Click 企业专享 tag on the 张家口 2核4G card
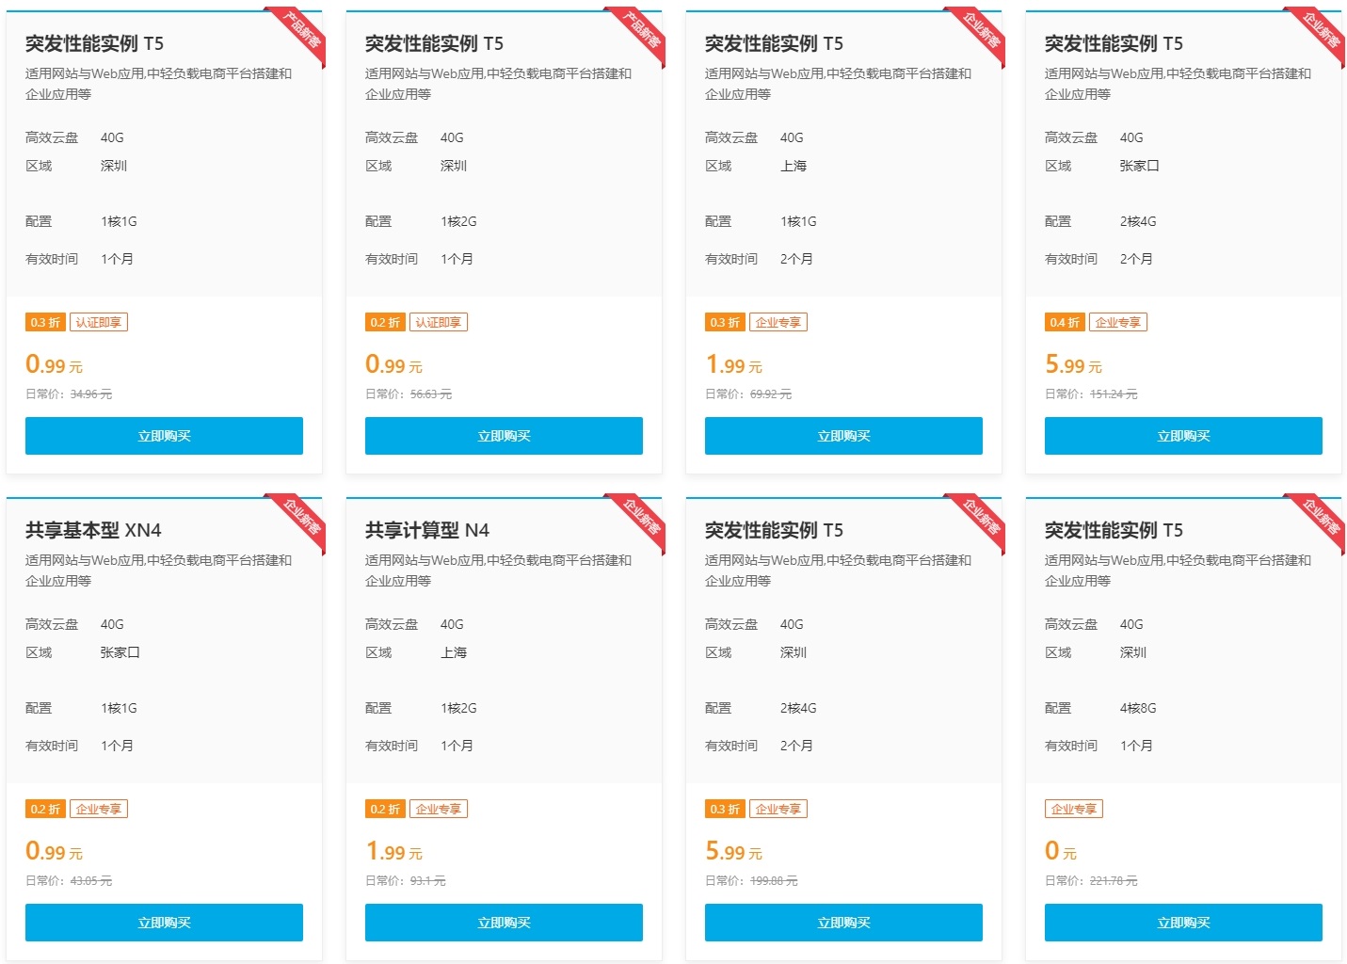The width and height of the screenshot is (1347, 964). click(x=1118, y=322)
